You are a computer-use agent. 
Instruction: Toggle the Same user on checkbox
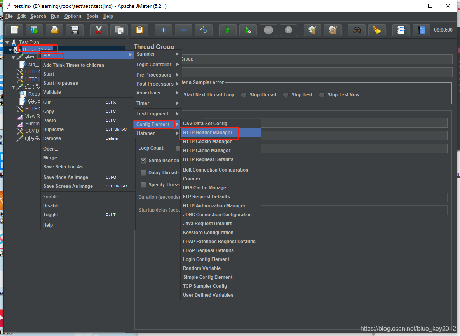click(x=143, y=160)
